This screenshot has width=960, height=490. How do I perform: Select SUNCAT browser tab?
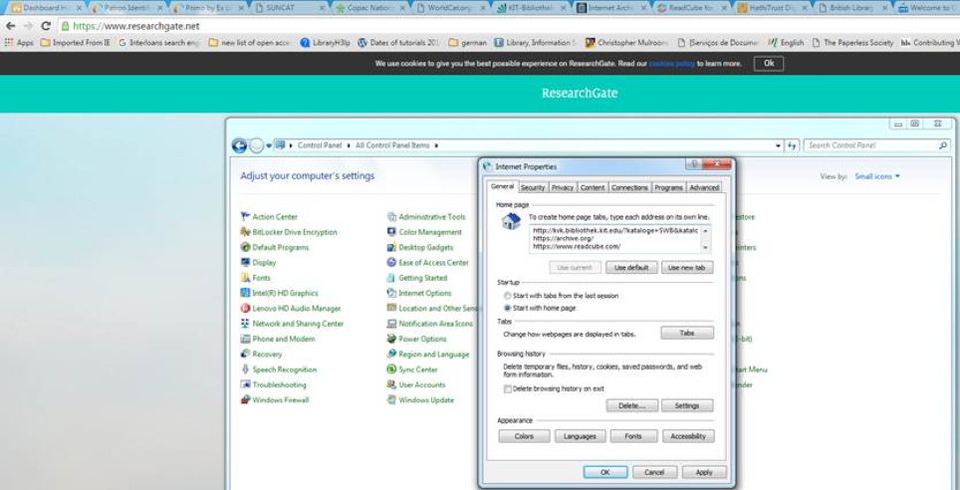(288, 8)
